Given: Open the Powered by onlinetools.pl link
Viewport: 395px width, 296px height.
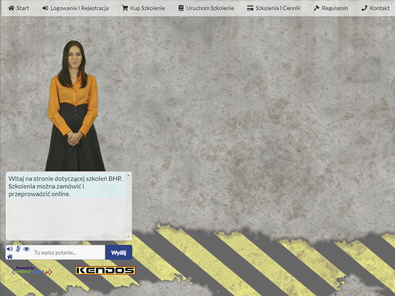Looking at the screenshot, I should point(32,270).
